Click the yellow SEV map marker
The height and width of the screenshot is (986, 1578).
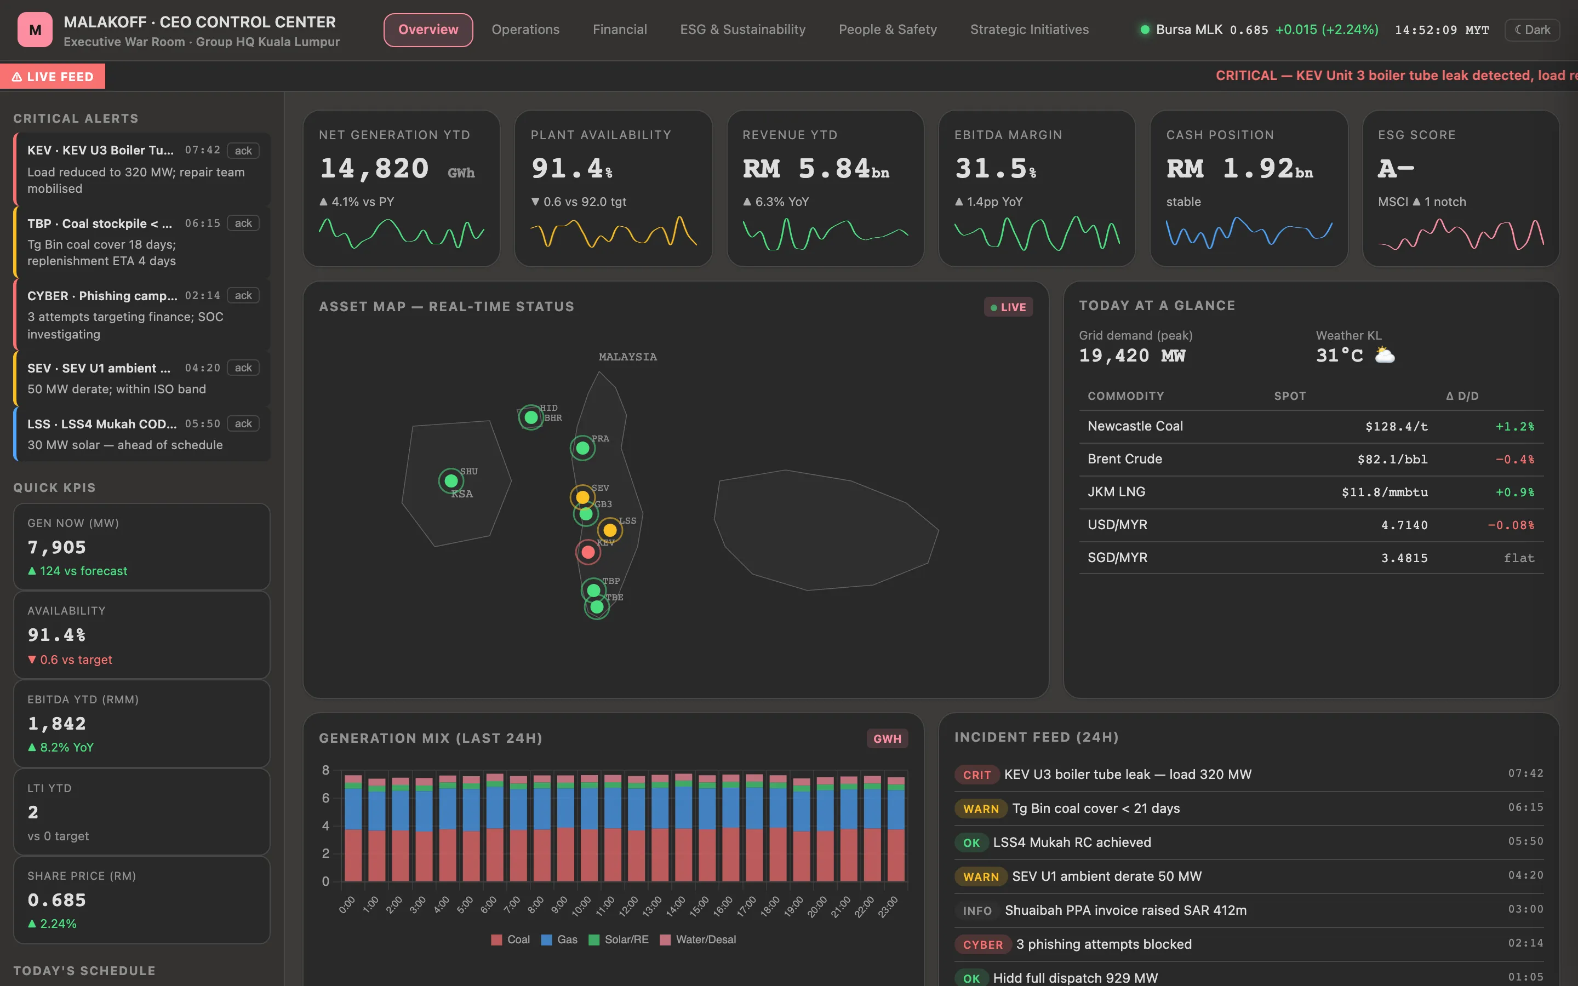point(582,497)
